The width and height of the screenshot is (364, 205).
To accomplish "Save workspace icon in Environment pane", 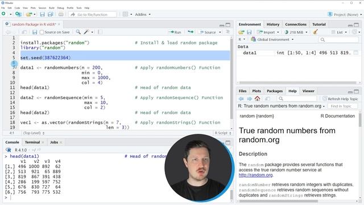I will tap(249, 32).
